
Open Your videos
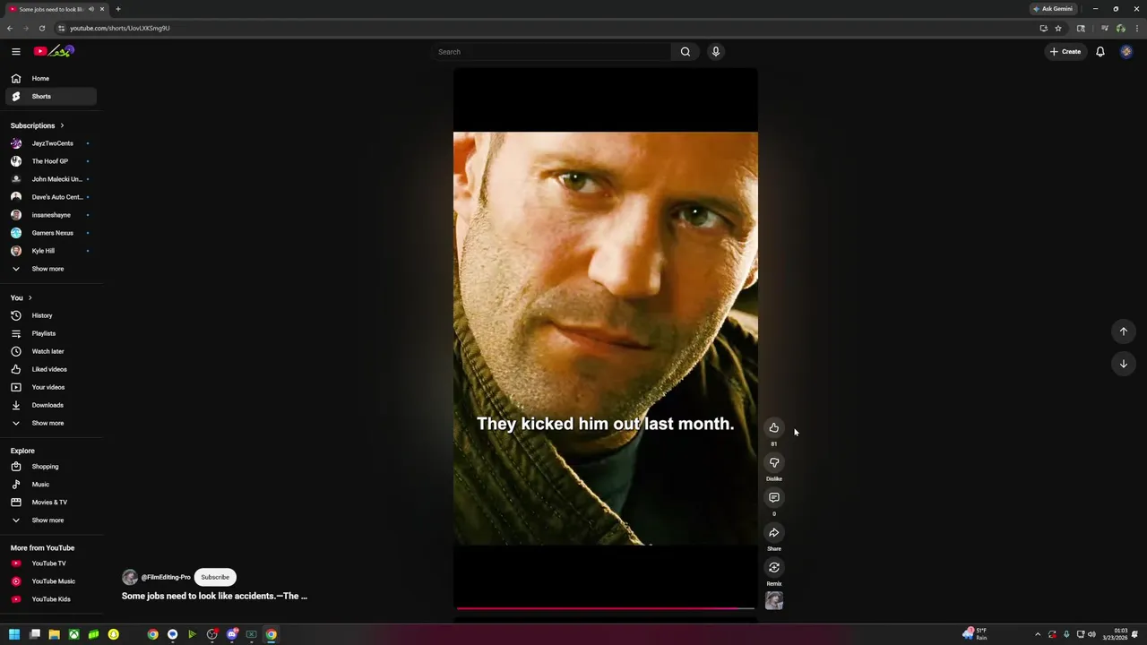pos(51,387)
